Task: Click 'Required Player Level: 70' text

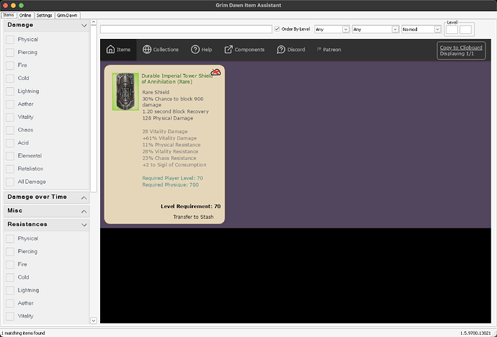Action: click(x=172, y=178)
